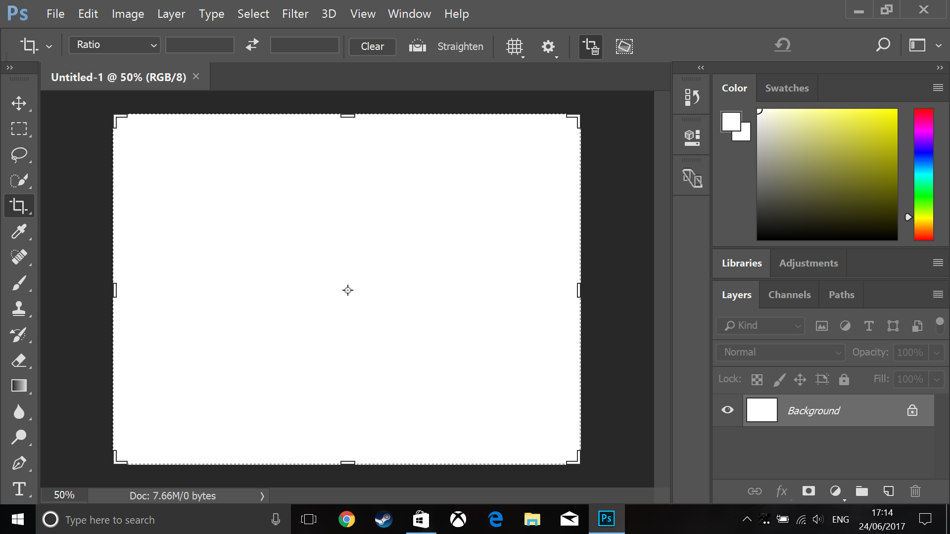Switch to the Channels tab
This screenshot has height=534, width=950.
[790, 295]
